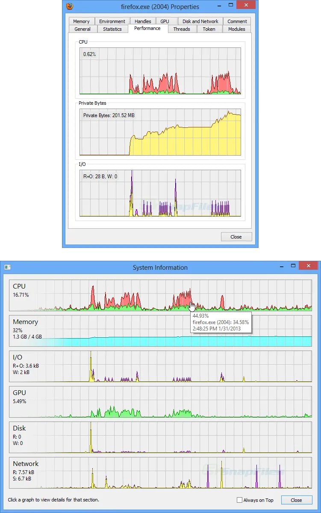The image size is (321, 513).
Task: Click the '32%' memory usage value
Action: click(18, 330)
